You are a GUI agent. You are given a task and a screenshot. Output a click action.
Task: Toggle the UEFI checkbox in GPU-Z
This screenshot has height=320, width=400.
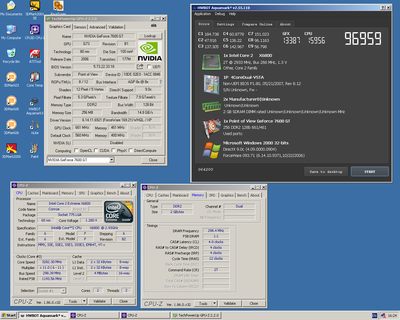[149, 67]
